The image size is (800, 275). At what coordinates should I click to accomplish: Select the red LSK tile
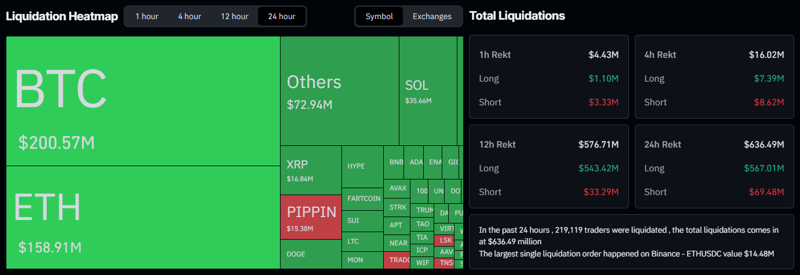[x=445, y=240]
